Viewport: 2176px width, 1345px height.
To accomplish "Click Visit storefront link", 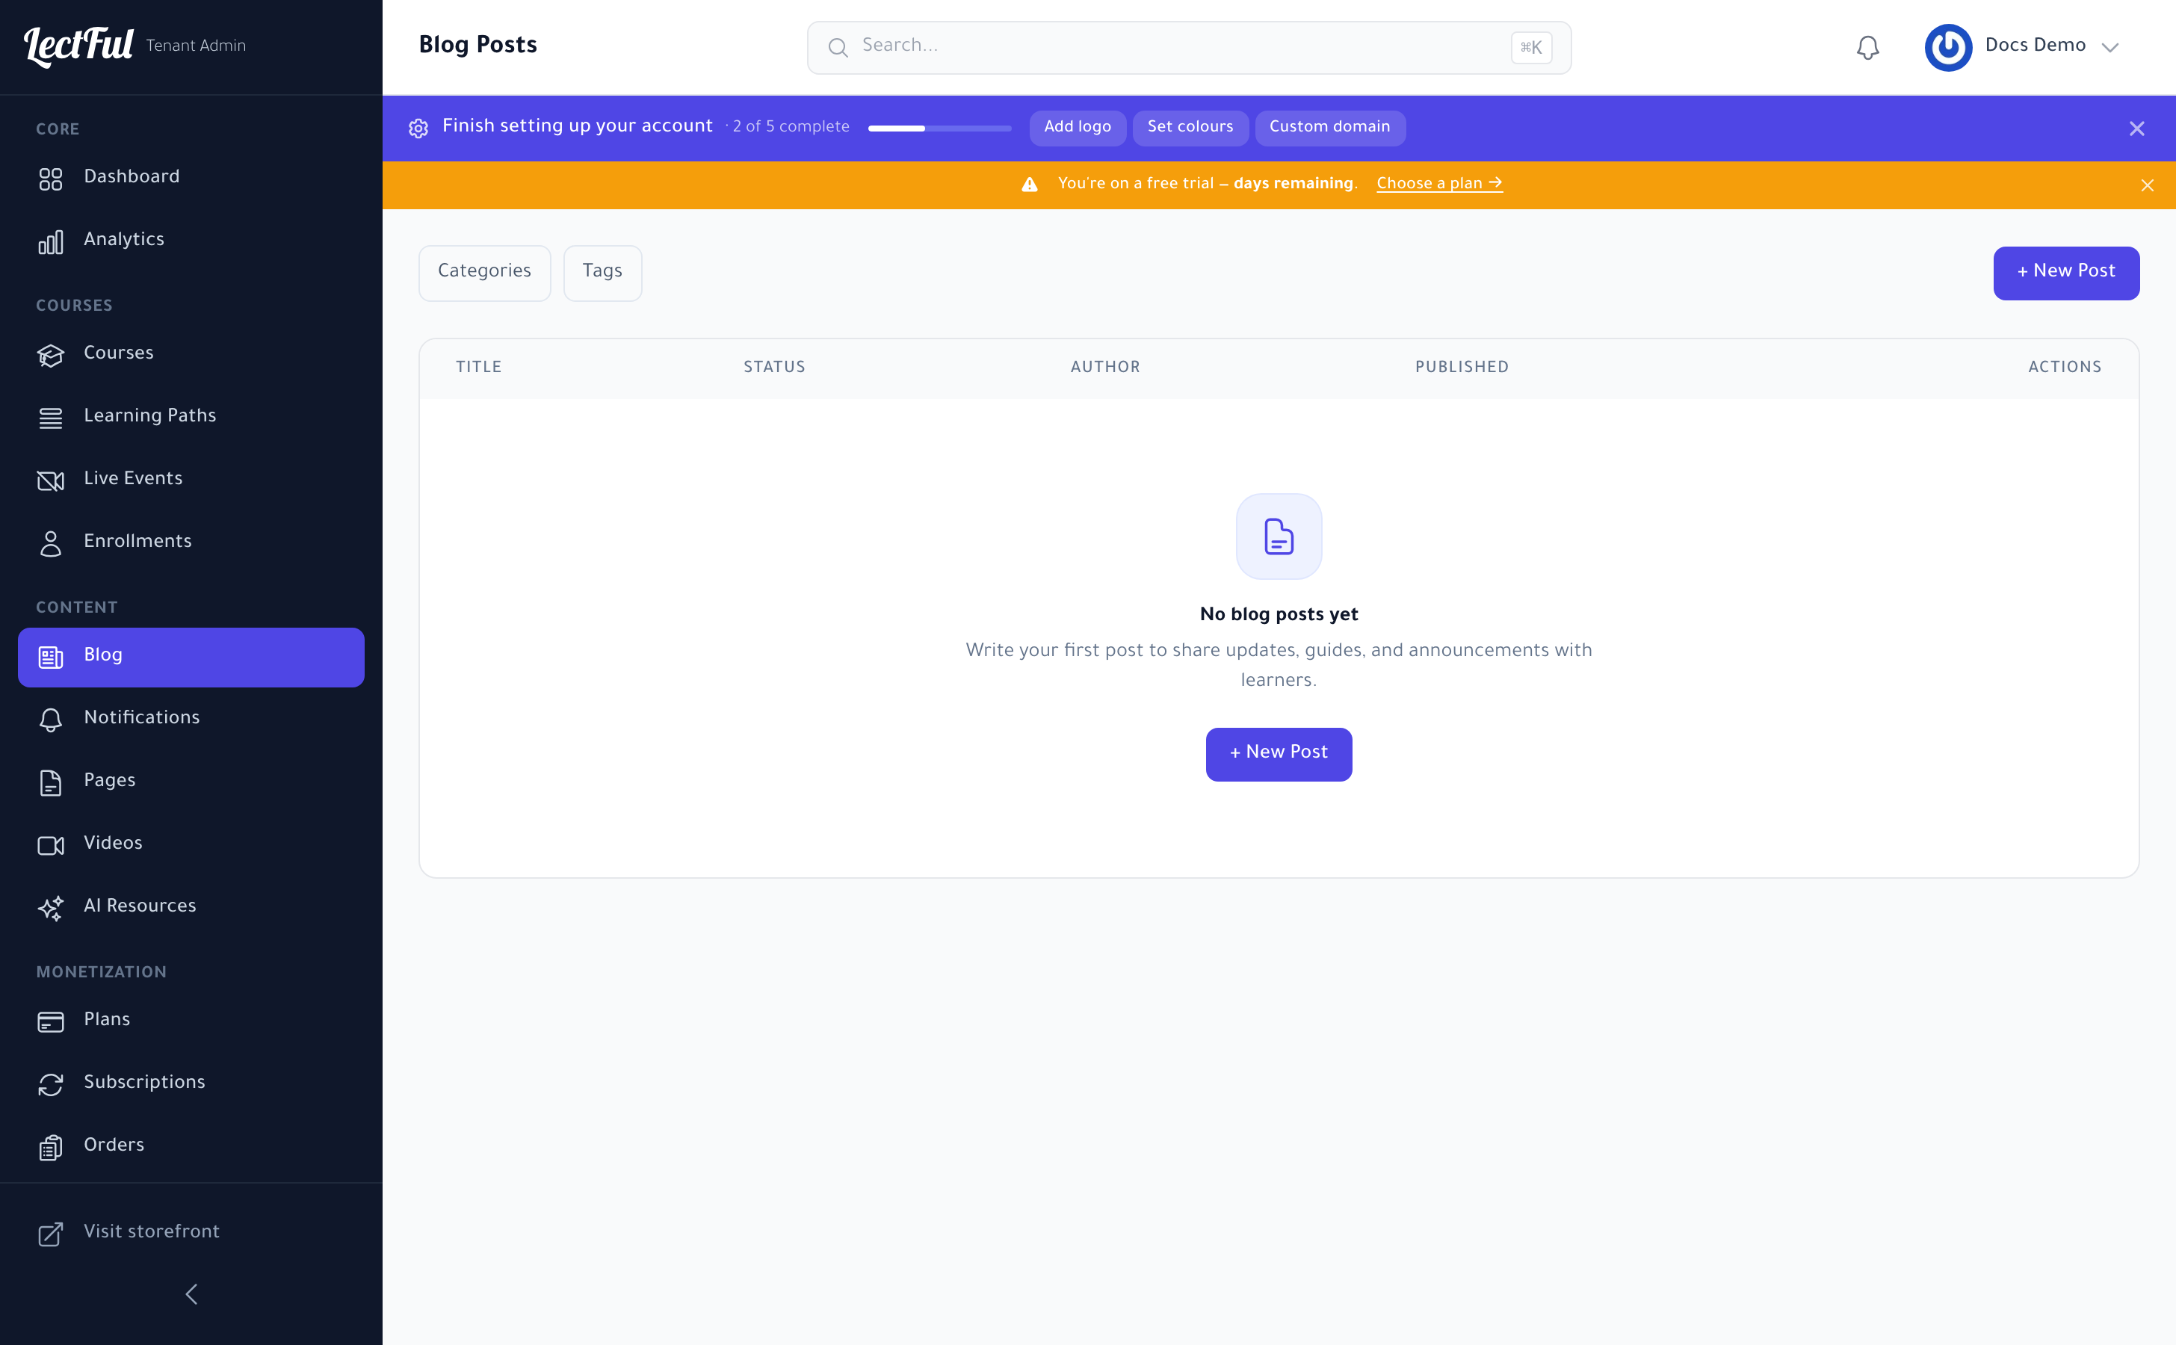I will click(x=191, y=1234).
